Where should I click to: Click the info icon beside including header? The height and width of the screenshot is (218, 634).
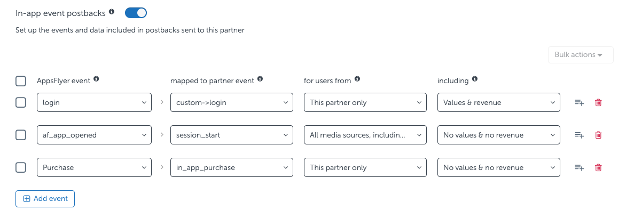(474, 79)
